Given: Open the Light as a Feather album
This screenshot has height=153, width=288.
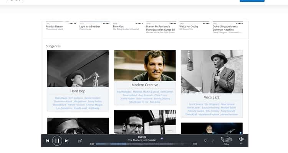Looking at the screenshot, I should point(90,26).
